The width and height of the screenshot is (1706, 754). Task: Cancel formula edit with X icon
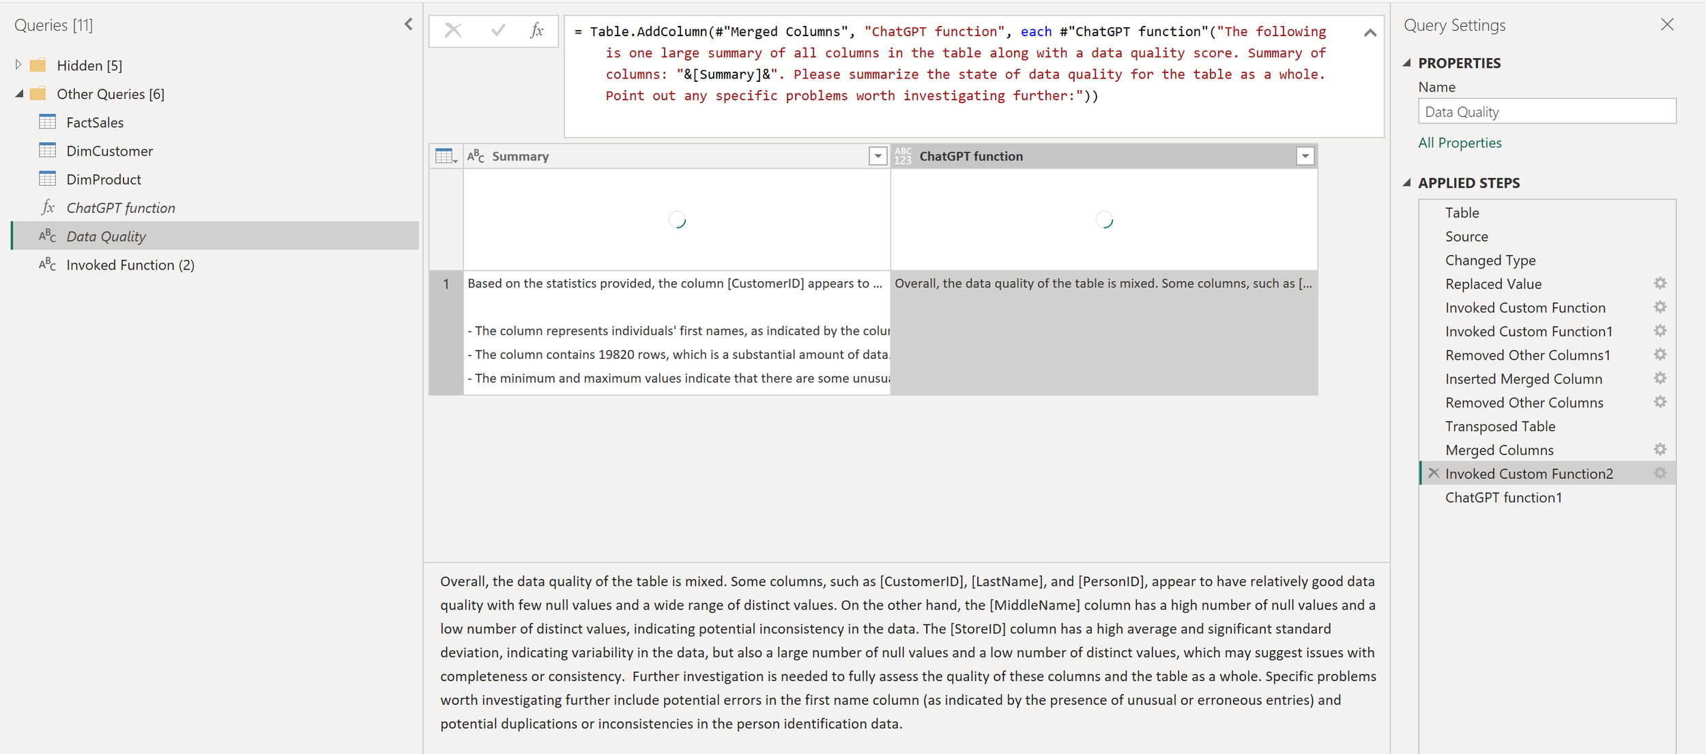453,31
